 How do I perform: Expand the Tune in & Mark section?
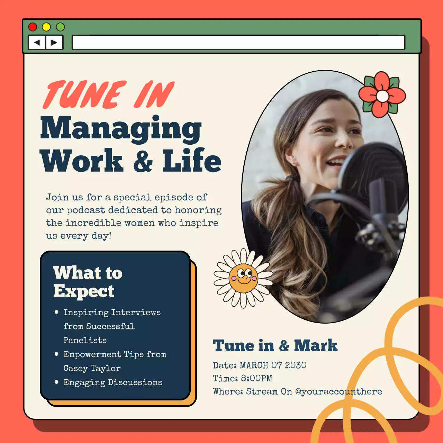275,345
